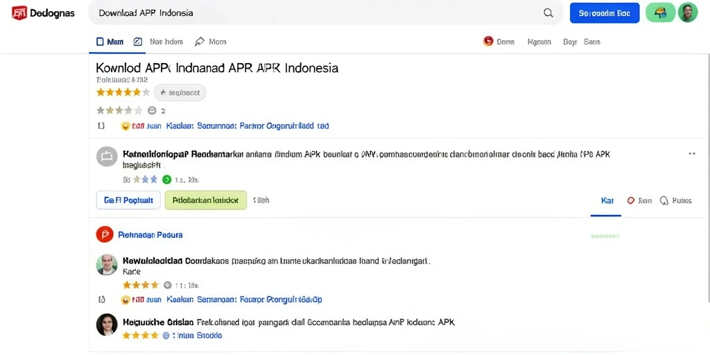Click the green 'Pdedarkan lonidox' button
The width and height of the screenshot is (710, 355).
205,200
